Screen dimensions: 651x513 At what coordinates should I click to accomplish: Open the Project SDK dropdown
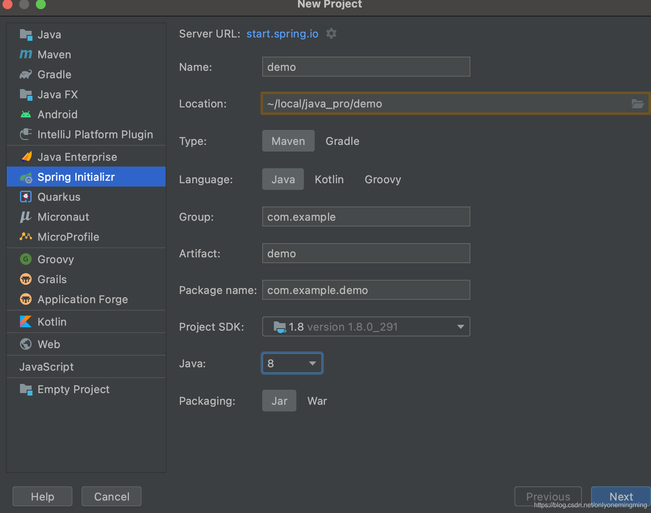coord(366,326)
